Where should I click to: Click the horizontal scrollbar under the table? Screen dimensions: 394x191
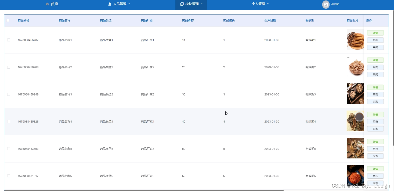[144, 190]
